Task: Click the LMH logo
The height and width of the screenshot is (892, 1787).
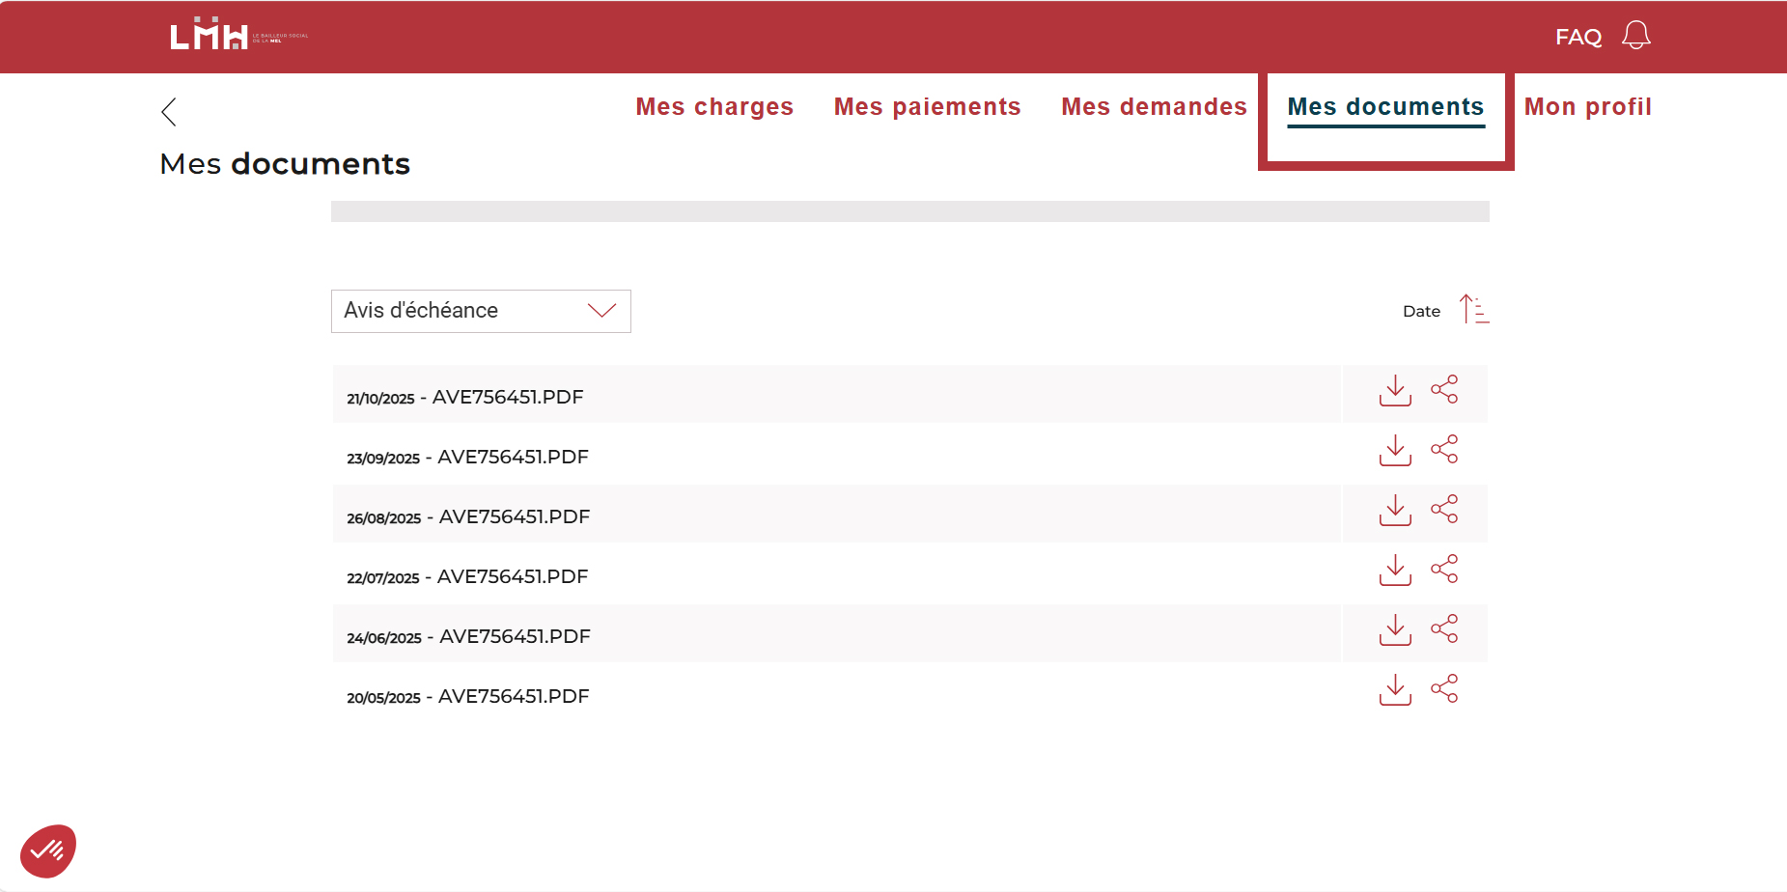Action: [x=209, y=36]
